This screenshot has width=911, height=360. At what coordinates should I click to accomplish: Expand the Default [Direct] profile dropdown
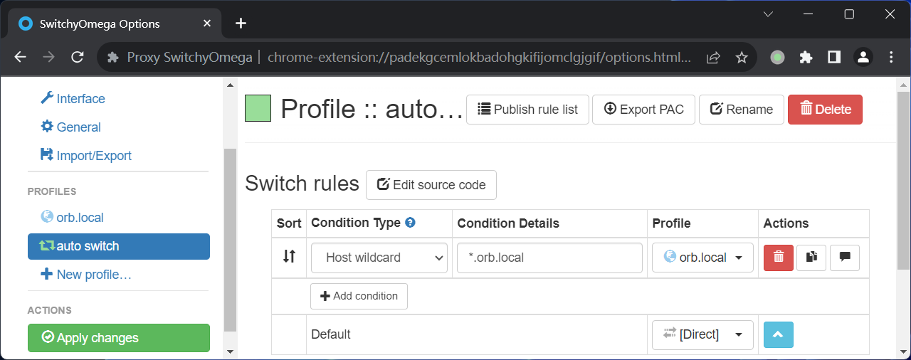[x=702, y=334]
